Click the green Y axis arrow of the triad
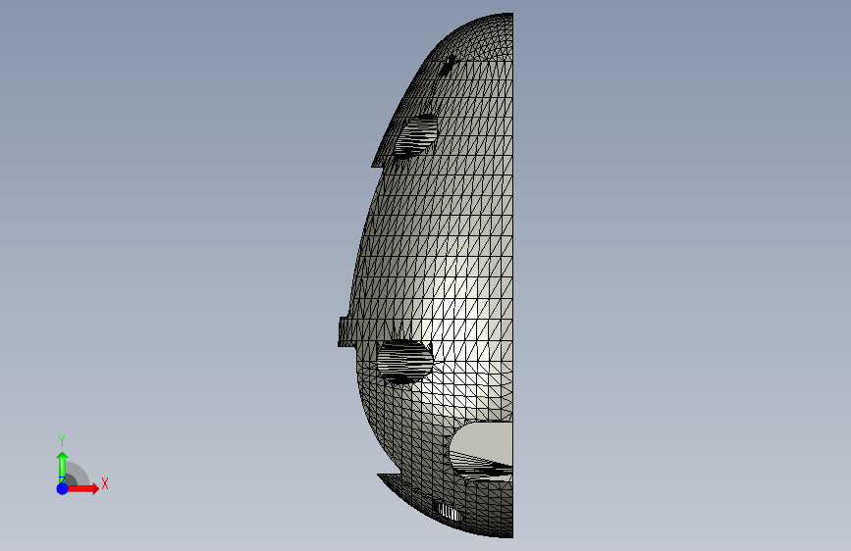Viewport: 851px width, 551px height. 62,468
